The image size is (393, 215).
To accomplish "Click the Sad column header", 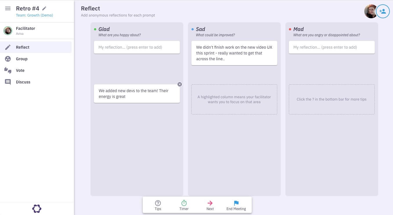I will (x=200, y=29).
